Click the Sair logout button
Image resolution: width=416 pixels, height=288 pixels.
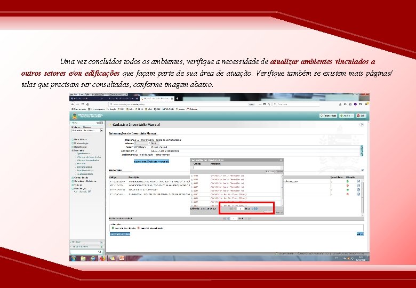tap(361, 116)
